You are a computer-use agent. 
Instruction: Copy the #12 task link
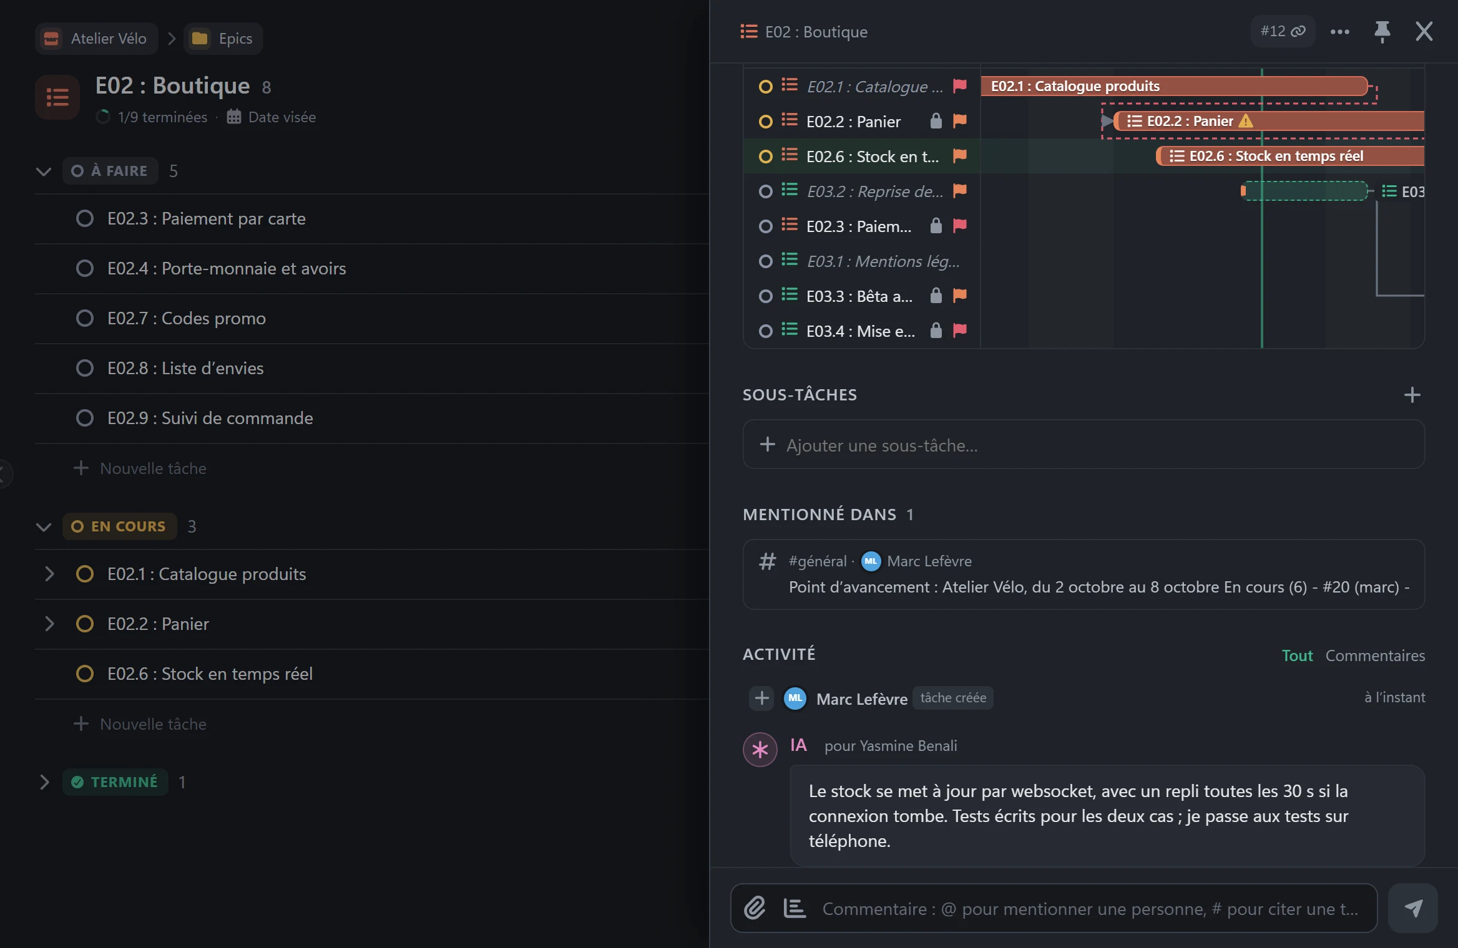pyautogui.click(x=1282, y=31)
